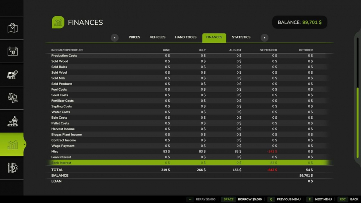
Task: Click the Q key hint
Action: click(x=271, y=199)
